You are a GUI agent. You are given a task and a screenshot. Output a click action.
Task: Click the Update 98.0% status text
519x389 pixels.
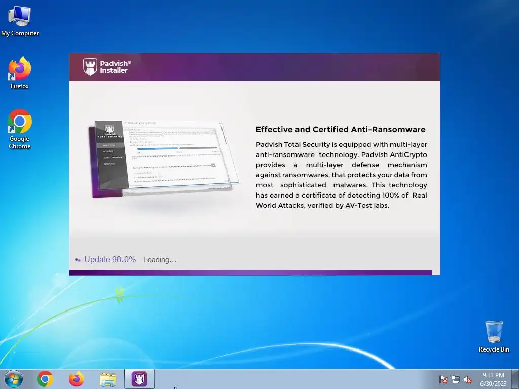click(x=110, y=260)
